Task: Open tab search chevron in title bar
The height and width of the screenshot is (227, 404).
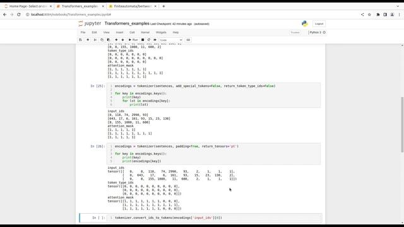Action: (x=398, y=6)
